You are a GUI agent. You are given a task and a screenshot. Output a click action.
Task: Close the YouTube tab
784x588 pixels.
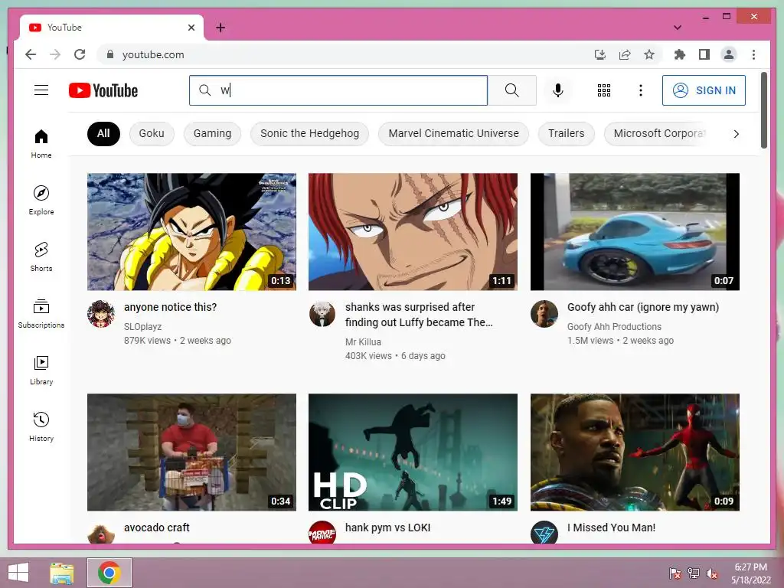click(x=191, y=28)
